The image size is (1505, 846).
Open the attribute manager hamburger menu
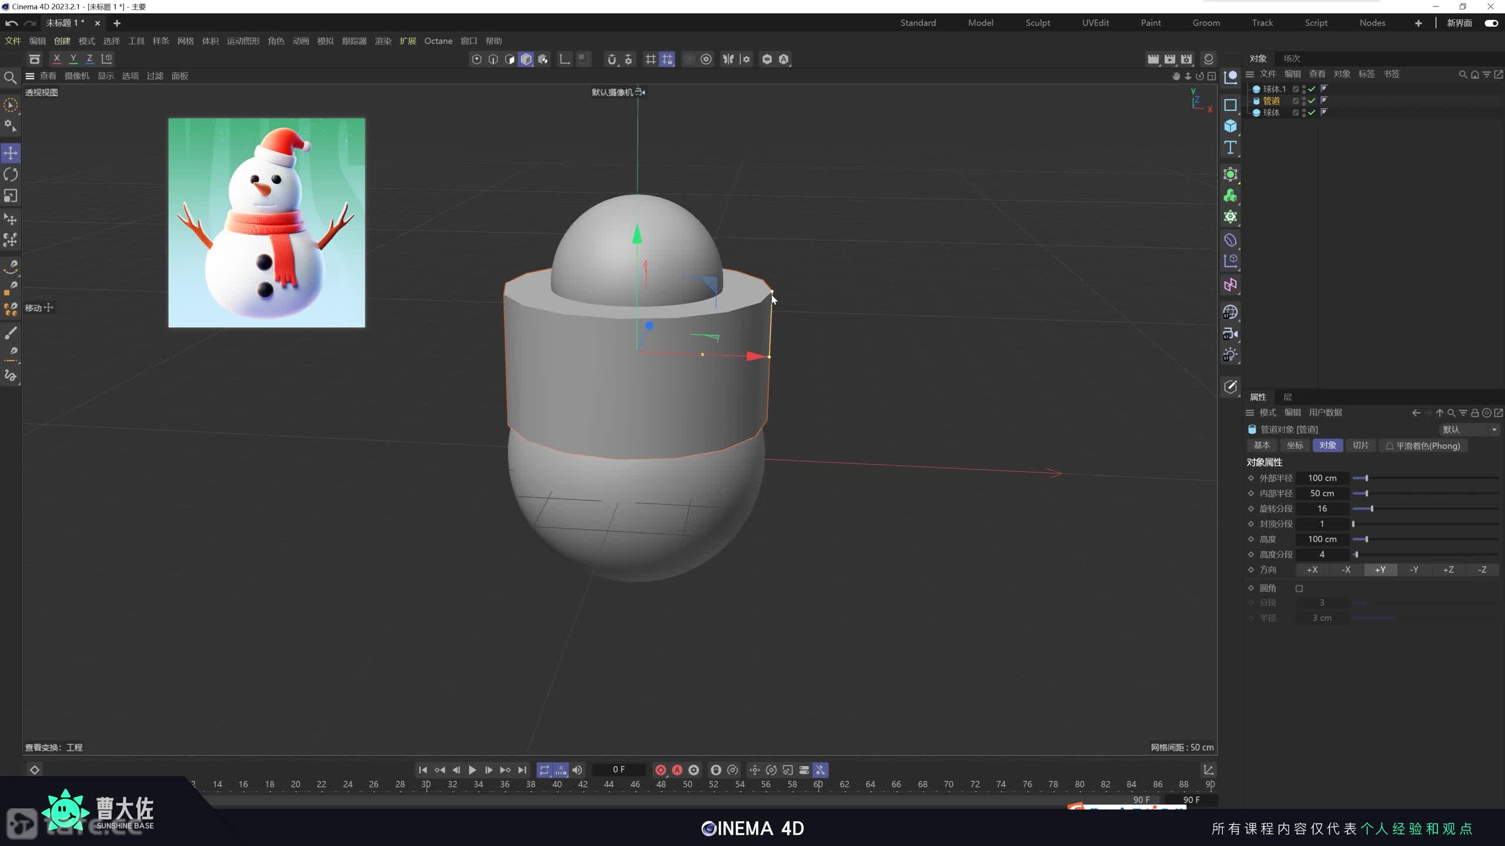[x=1250, y=412]
